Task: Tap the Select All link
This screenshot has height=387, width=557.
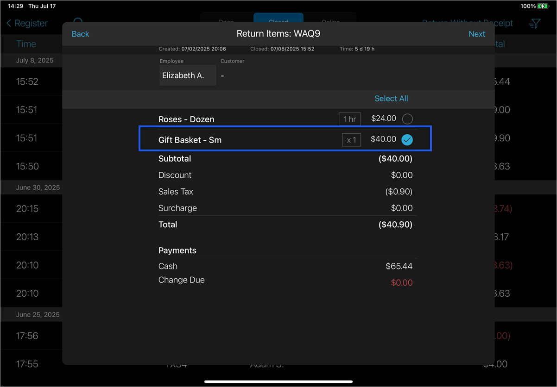Action: (x=391, y=99)
